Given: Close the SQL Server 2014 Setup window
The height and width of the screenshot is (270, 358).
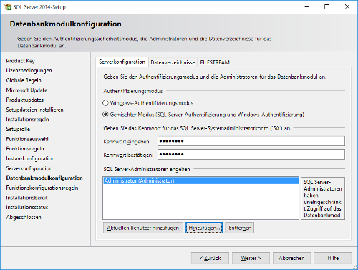Looking at the screenshot, I should (347, 7).
